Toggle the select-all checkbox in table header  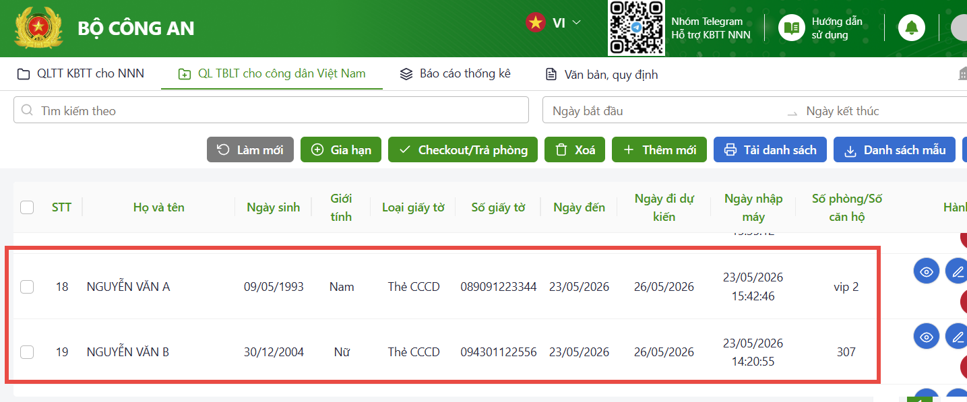click(27, 207)
